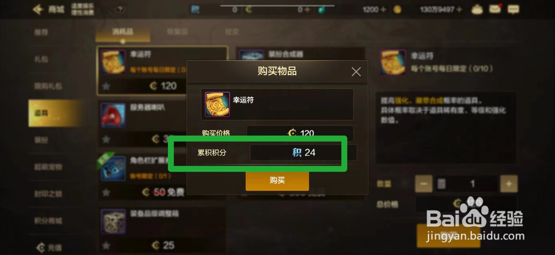Image resolution: width=555 pixels, height=255 pixels.
Task: Click the gold coin currency icon
Action: tap(398, 10)
